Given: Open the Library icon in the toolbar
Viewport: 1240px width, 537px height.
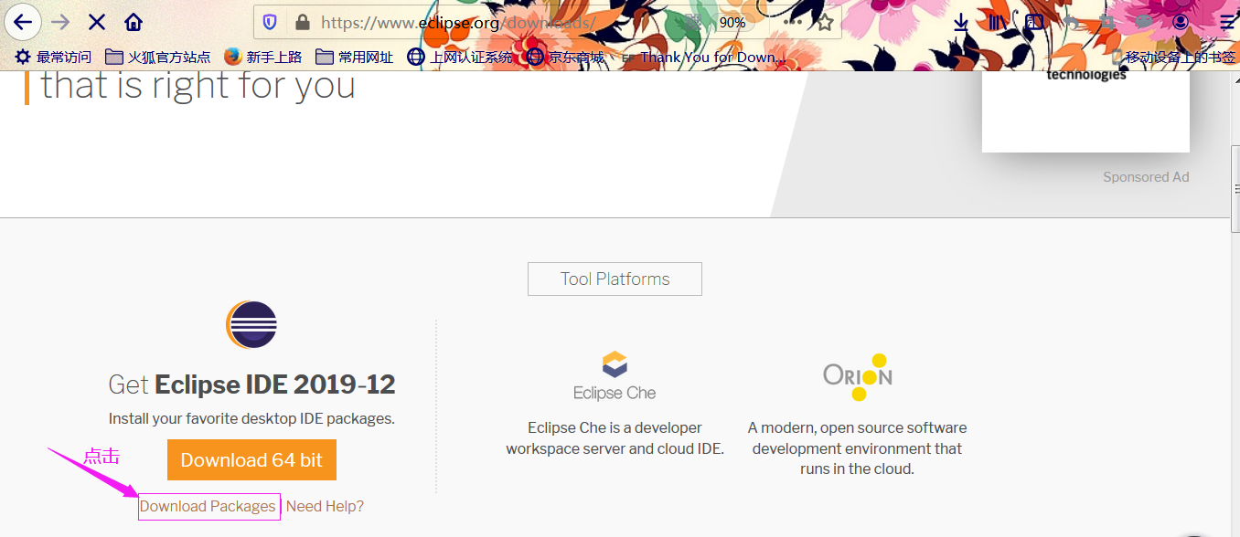Looking at the screenshot, I should (998, 22).
